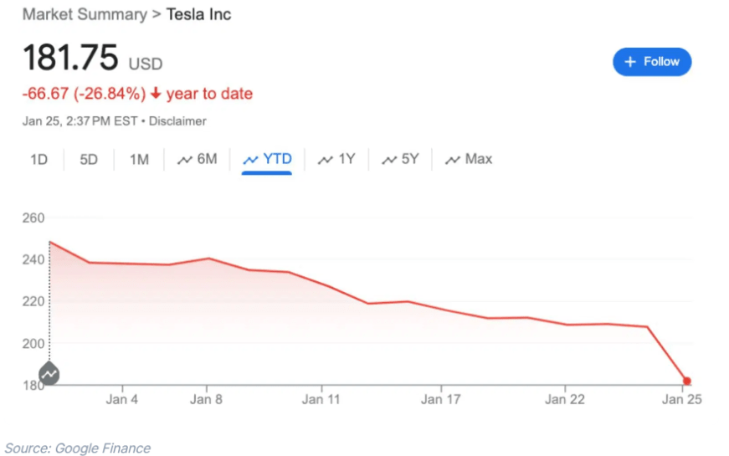This screenshot has width=729, height=456.
Task: Click the Jan 25 axis label
Action: coord(682,399)
